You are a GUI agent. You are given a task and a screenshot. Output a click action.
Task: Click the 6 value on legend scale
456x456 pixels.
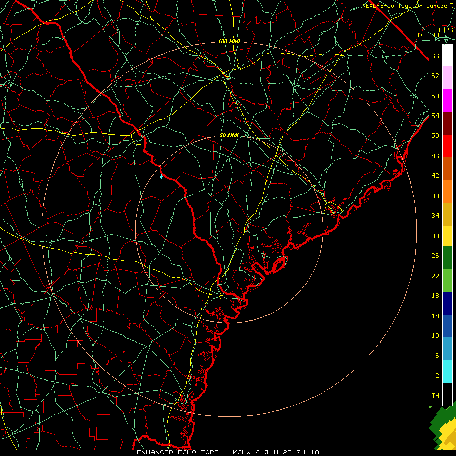[437, 356]
